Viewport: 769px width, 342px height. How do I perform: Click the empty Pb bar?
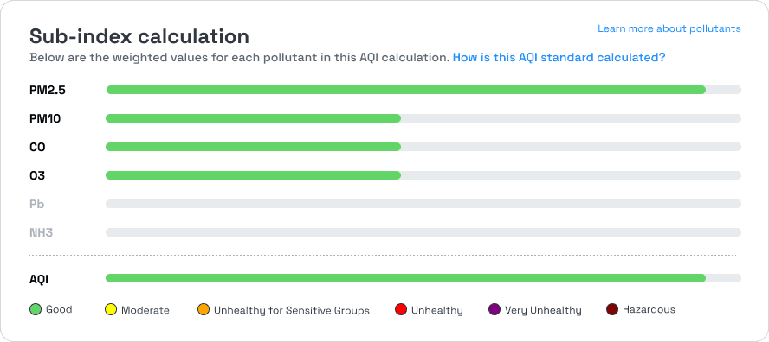423,204
